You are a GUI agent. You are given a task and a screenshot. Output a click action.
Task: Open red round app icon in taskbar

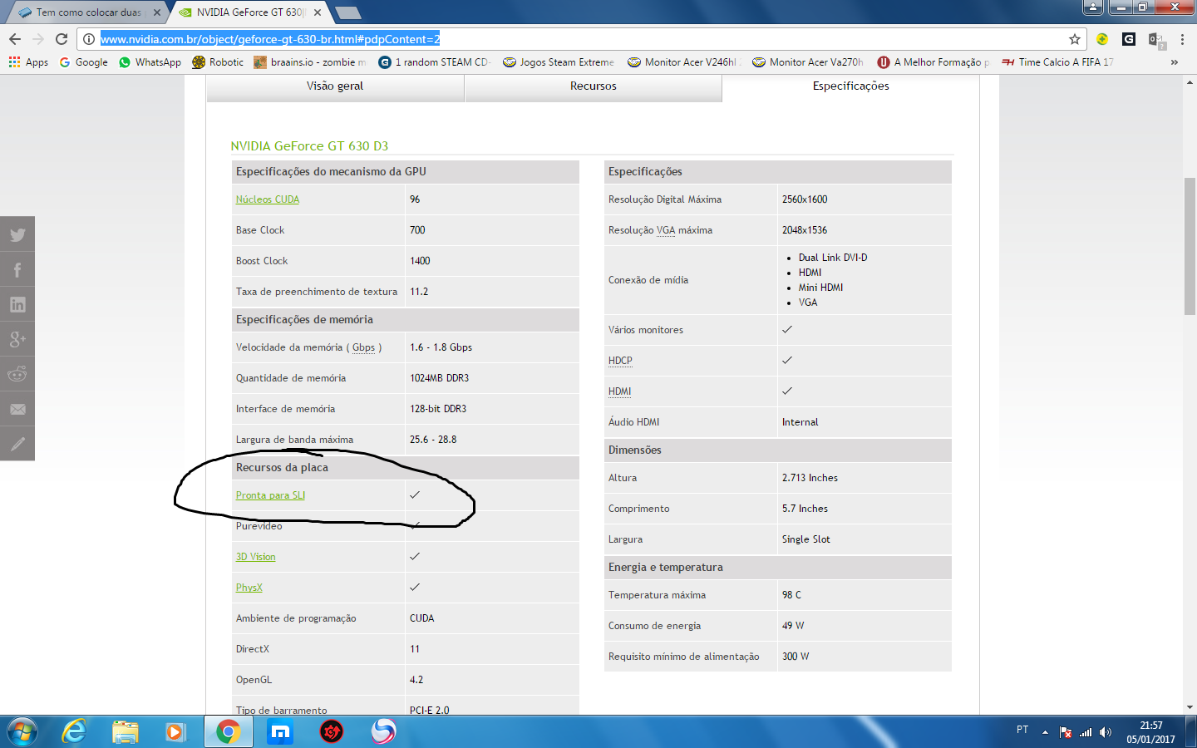pos(332,731)
